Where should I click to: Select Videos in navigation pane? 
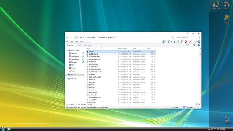(74, 68)
